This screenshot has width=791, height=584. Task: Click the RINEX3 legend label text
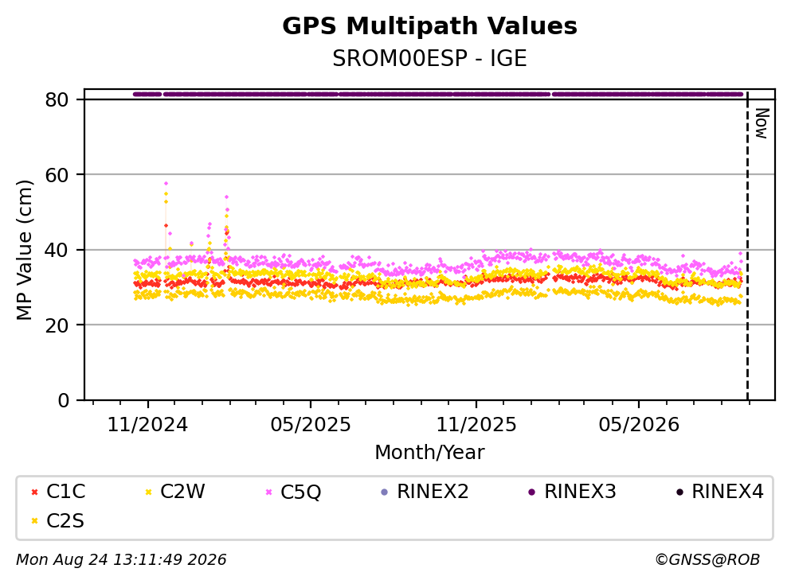[580, 492]
